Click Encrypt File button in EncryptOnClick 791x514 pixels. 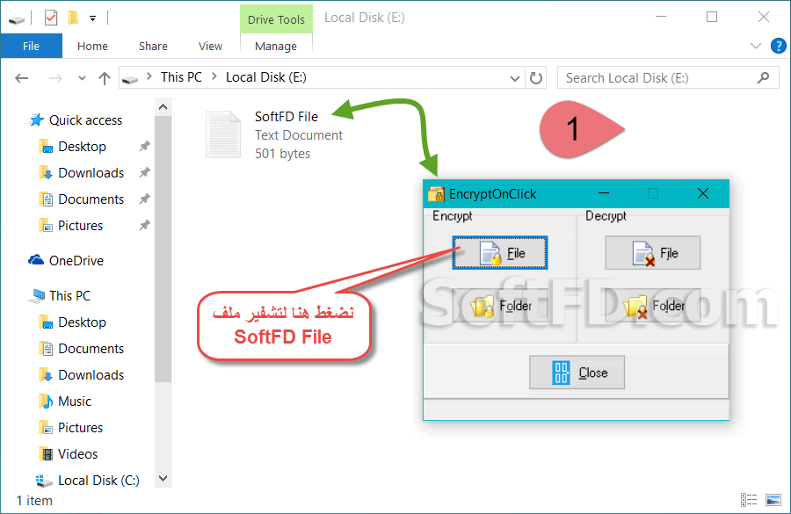[x=499, y=252]
